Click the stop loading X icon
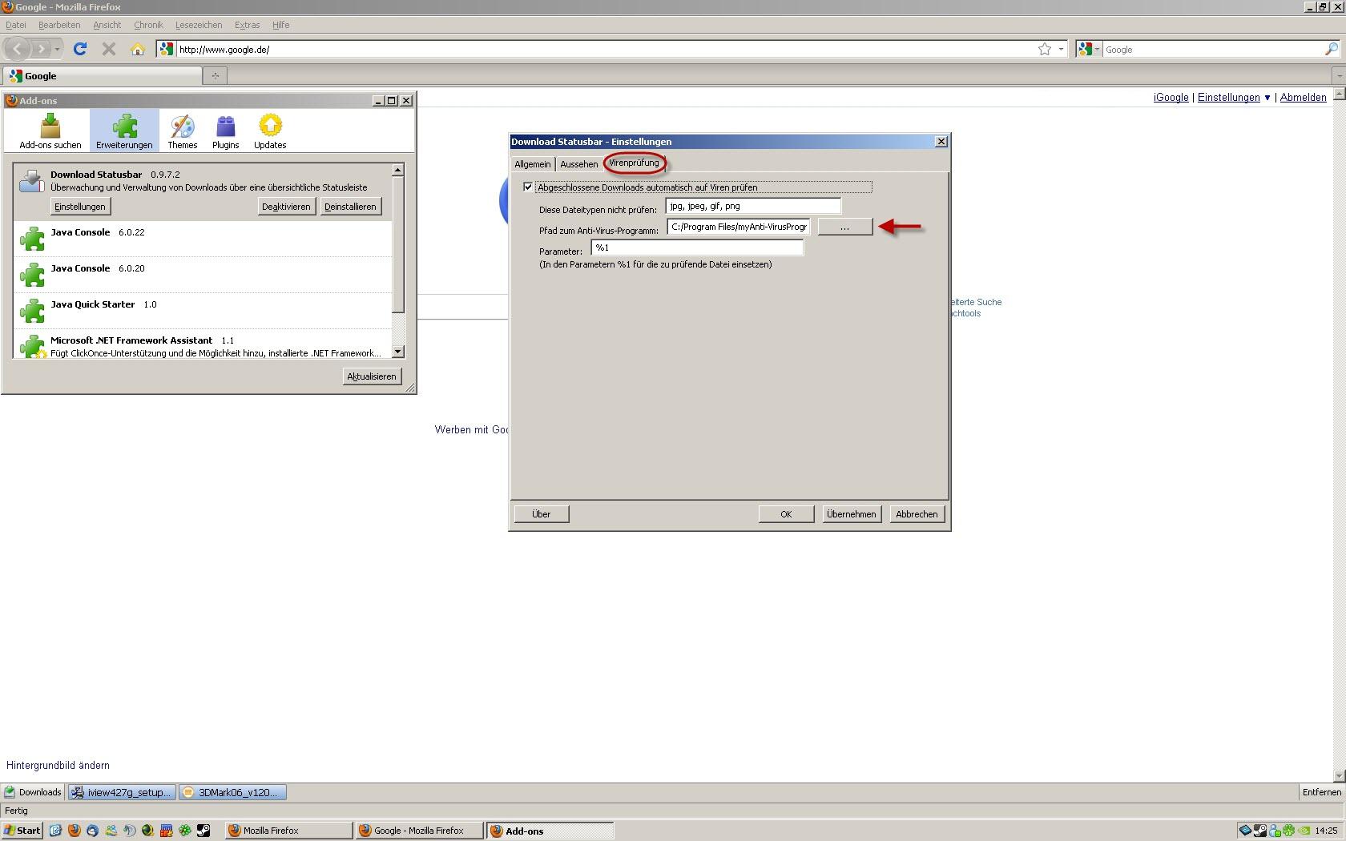 (x=109, y=49)
